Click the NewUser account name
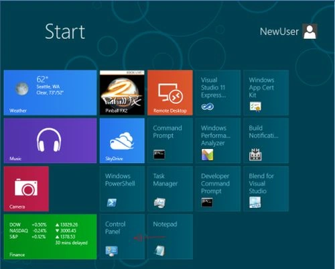The height and width of the screenshot is (269, 335). [x=279, y=32]
